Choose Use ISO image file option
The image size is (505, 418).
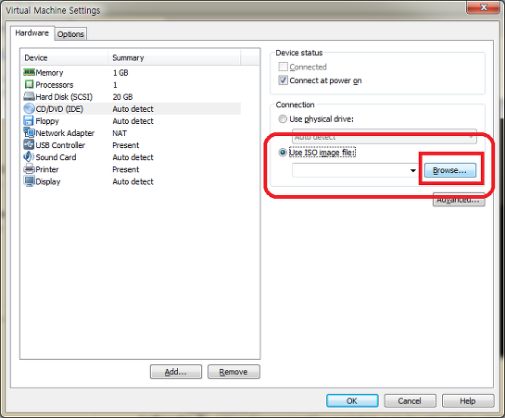(283, 153)
